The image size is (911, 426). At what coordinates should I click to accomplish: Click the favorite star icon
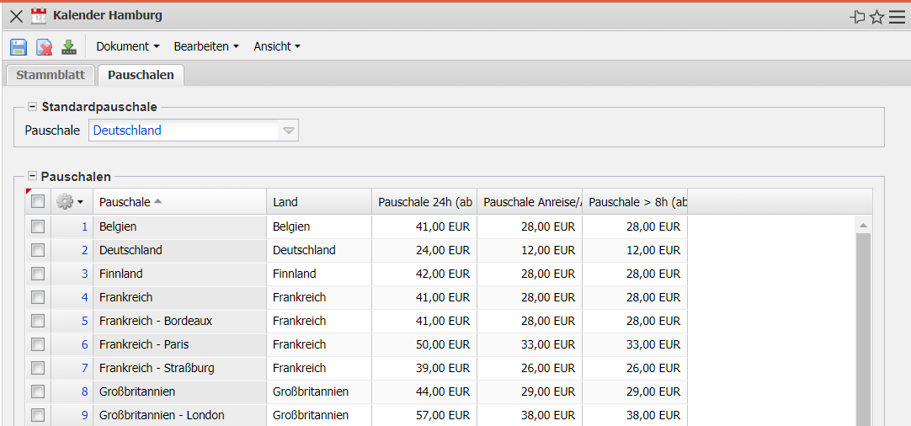coord(876,17)
